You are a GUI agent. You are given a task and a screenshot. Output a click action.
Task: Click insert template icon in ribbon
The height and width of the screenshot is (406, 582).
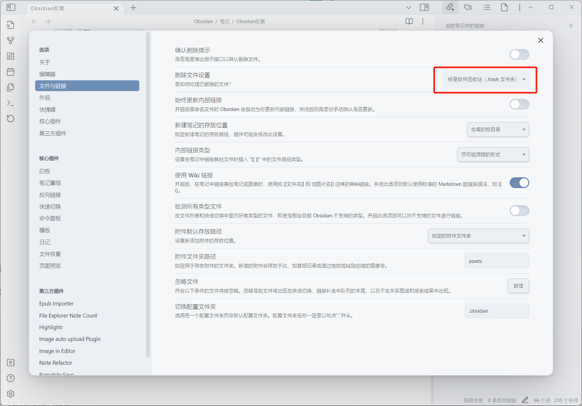(11, 87)
